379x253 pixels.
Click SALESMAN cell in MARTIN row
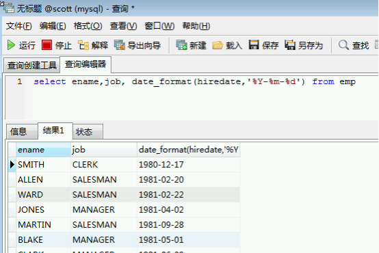pos(104,225)
